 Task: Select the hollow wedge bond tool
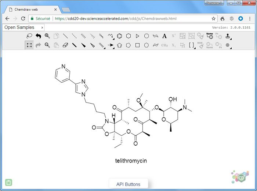coord(93,45)
